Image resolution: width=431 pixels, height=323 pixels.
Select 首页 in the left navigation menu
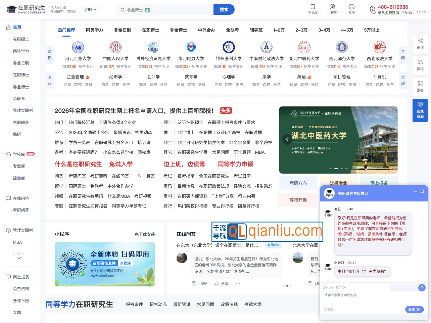click(x=17, y=27)
